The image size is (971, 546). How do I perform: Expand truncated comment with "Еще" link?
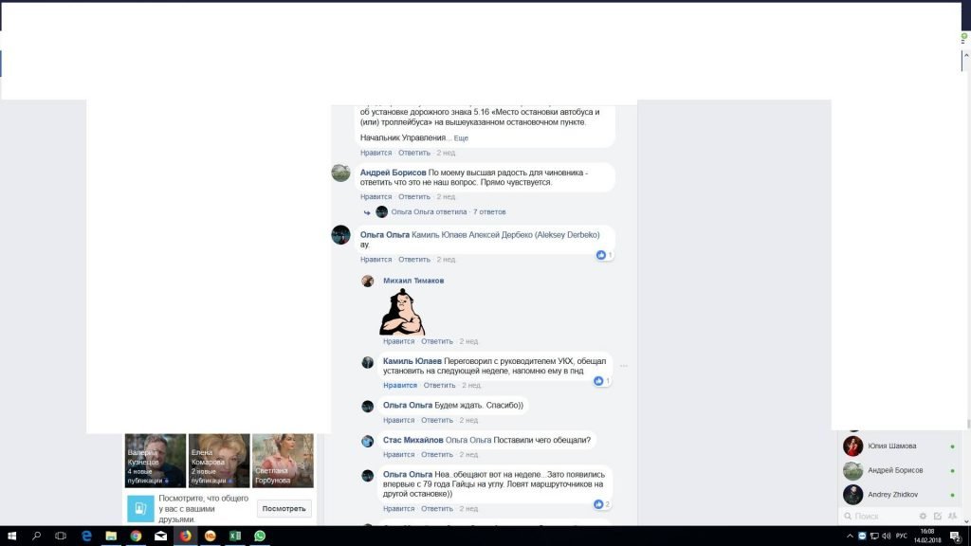tap(460, 138)
